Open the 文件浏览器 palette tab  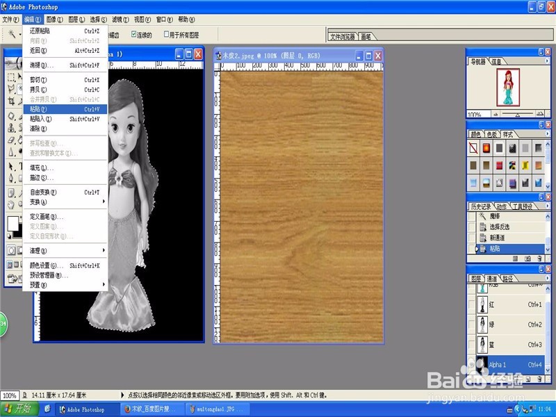(x=343, y=37)
